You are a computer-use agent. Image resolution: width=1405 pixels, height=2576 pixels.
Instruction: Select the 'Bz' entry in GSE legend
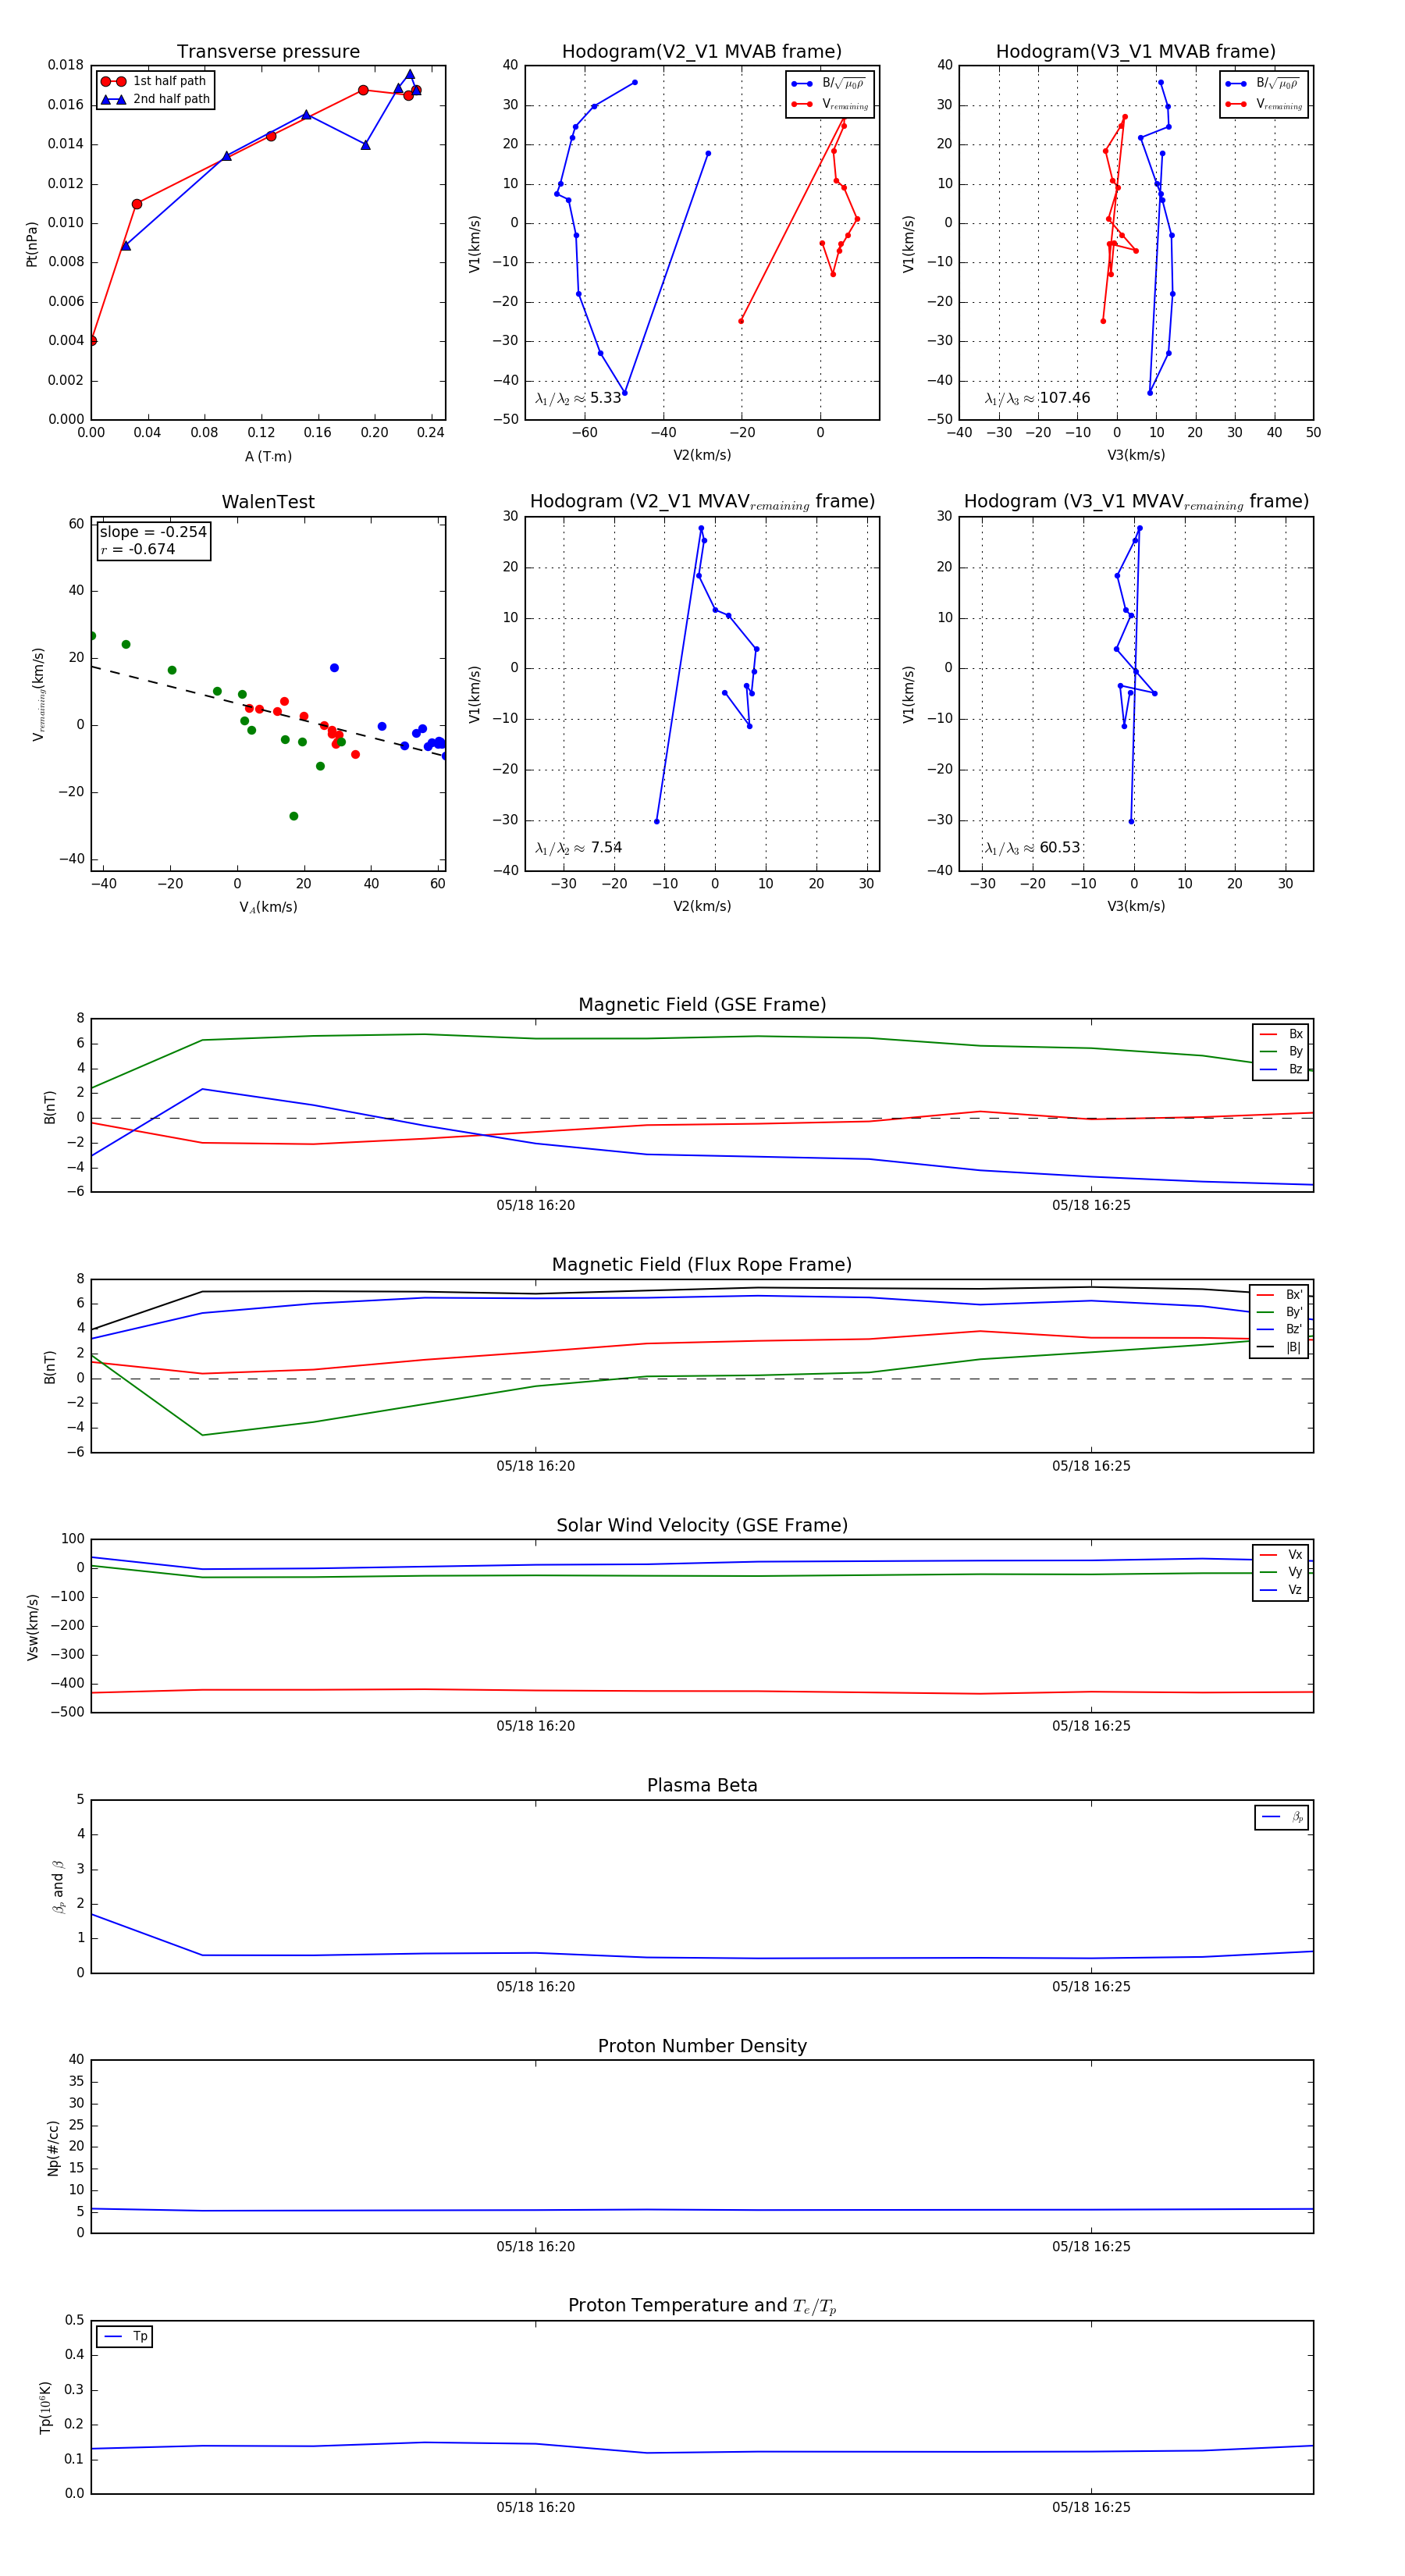pyautogui.click(x=1281, y=1069)
